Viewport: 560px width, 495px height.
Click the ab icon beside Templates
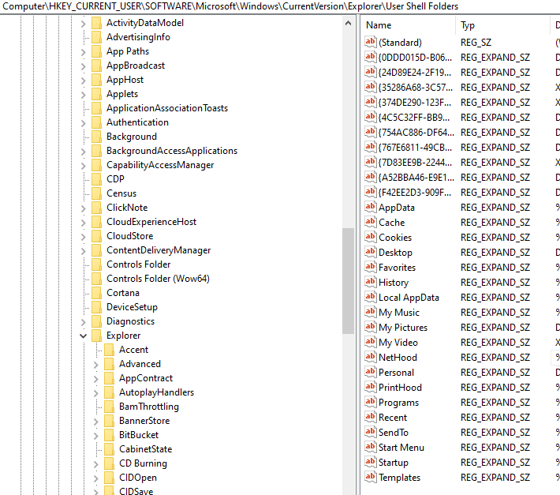click(x=371, y=477)
